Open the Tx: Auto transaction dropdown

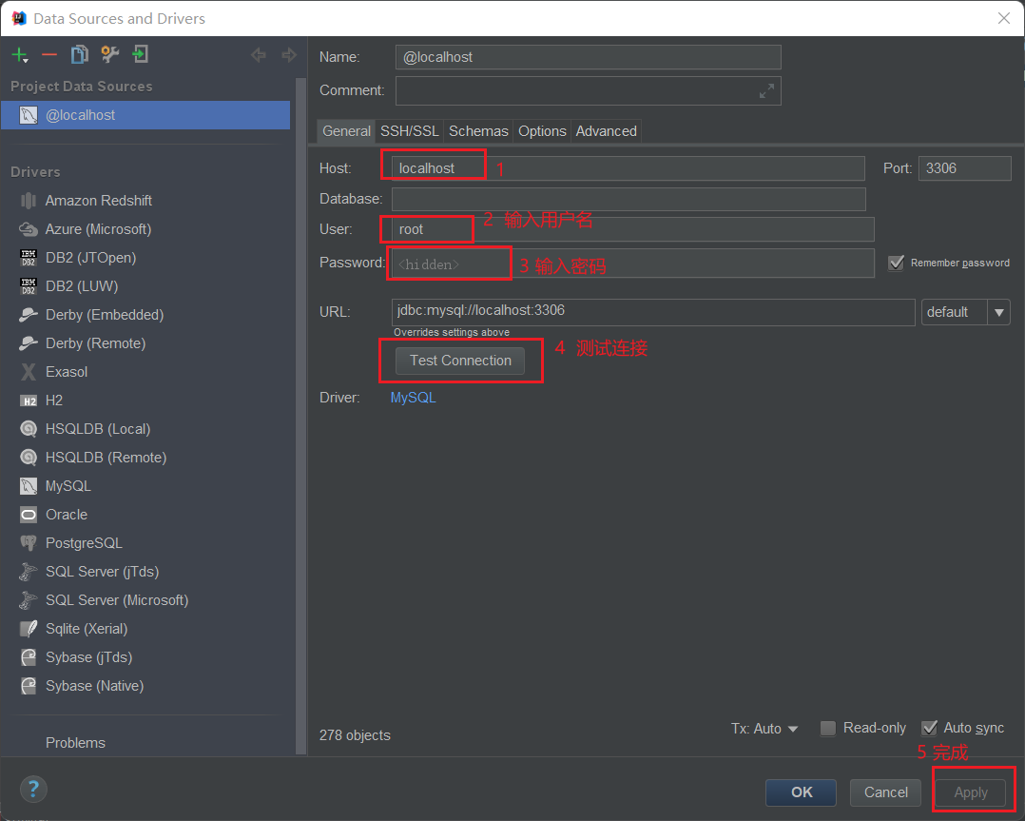[x=764, y=729]
